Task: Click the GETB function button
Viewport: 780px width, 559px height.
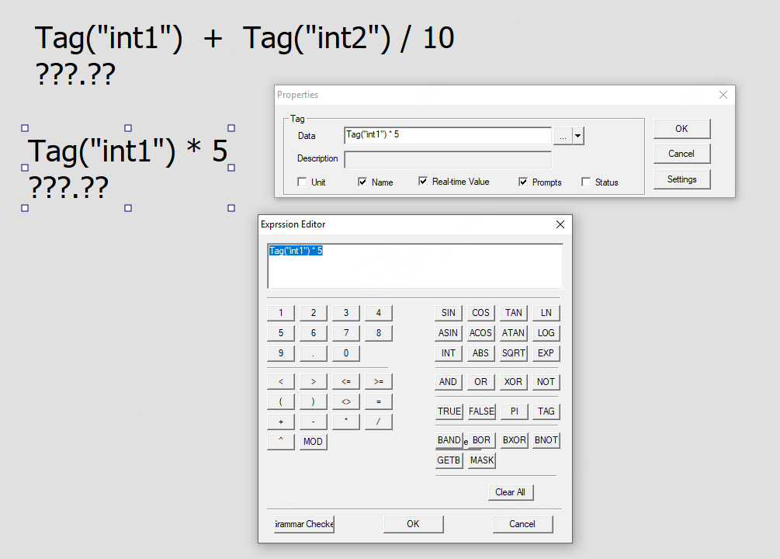Action: (x=449, y=460)
